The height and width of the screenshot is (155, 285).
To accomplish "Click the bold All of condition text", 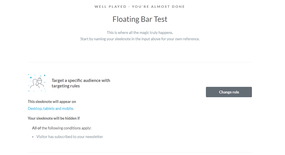I will click(x=36, y=128).
